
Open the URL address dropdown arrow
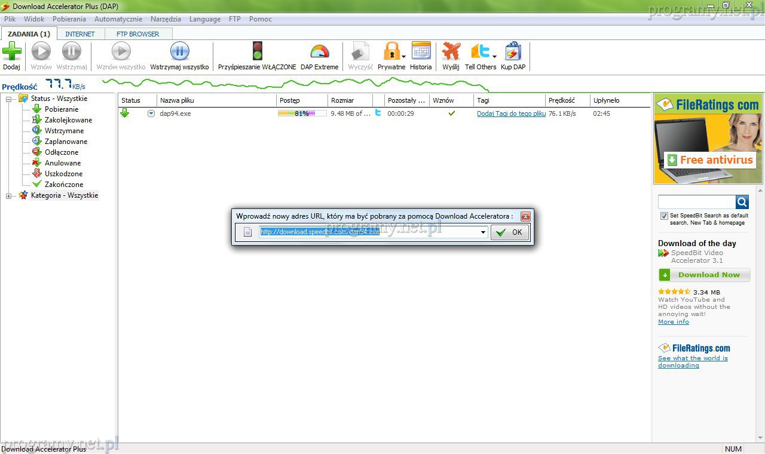point(483,232)
